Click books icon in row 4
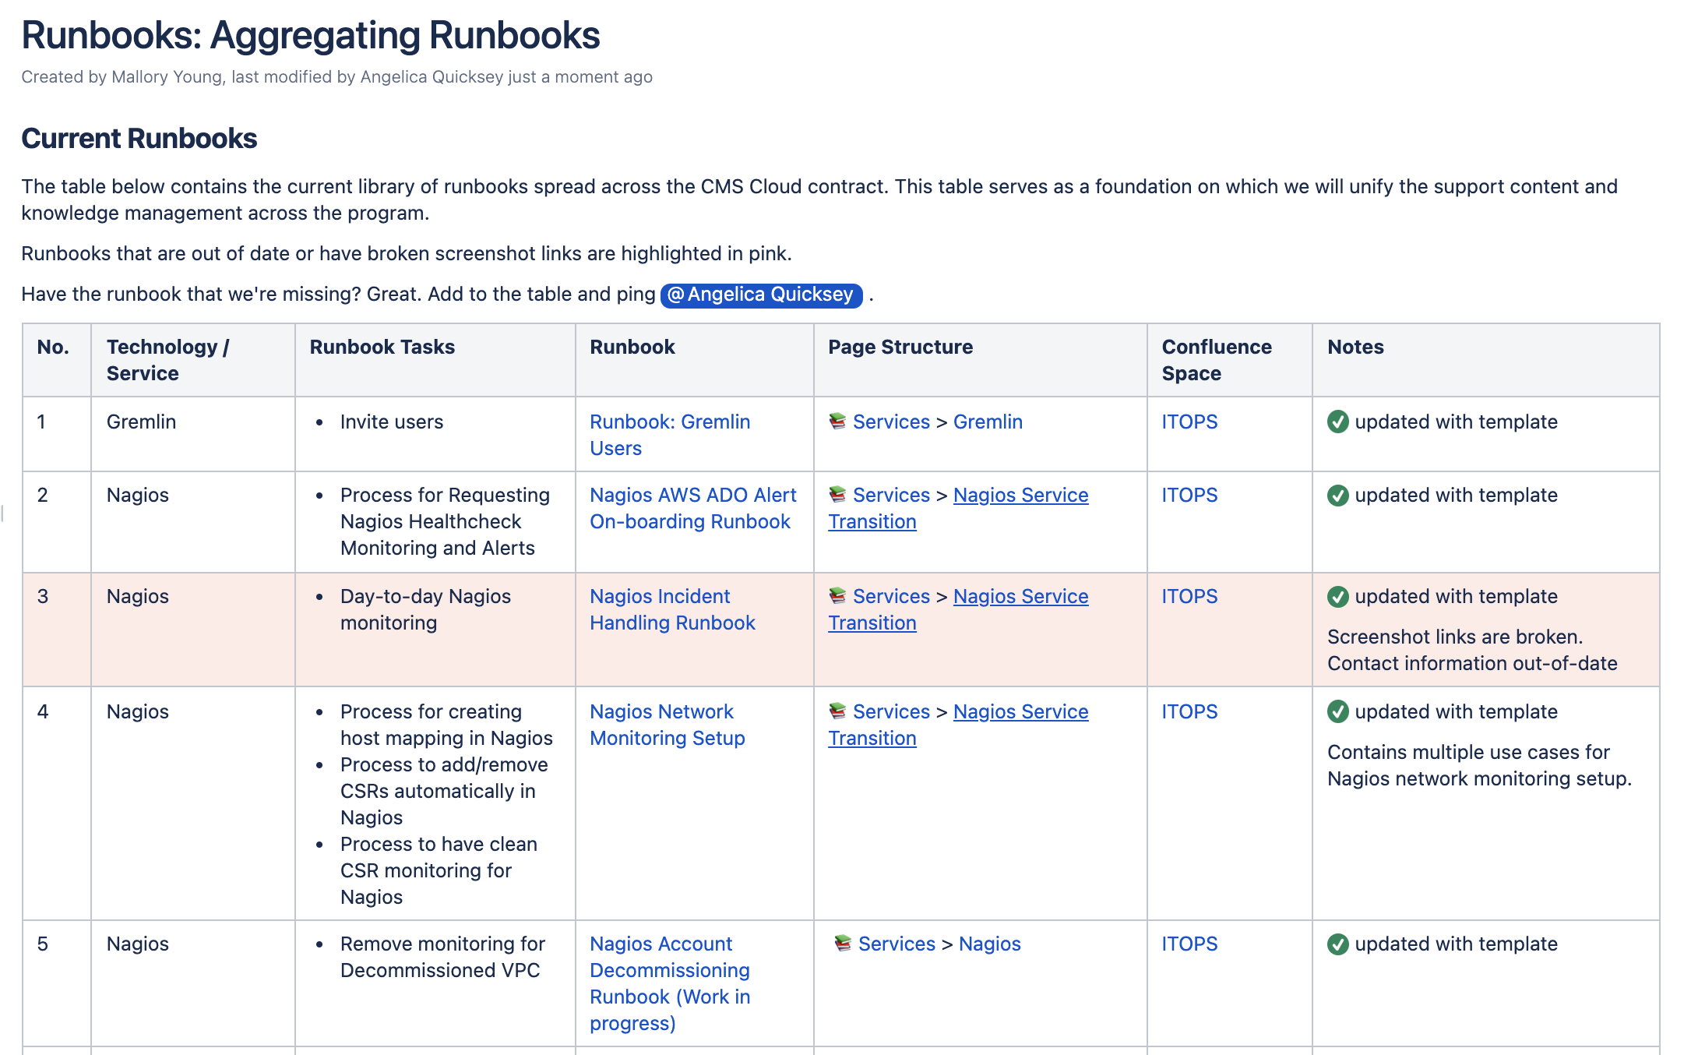Image resolution: width=1684 pixels, height=1055 pixels. (837, 711)
